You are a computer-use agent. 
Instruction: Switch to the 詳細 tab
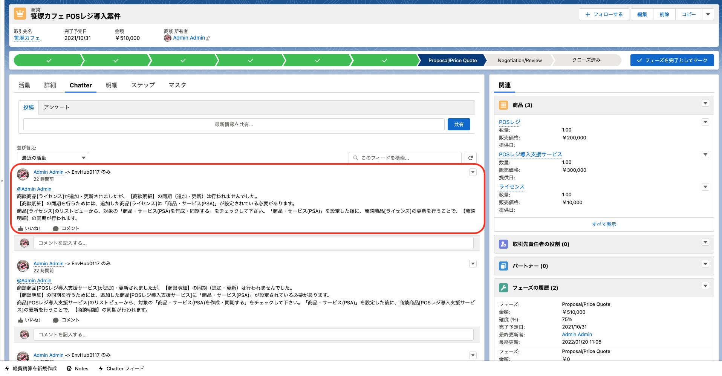click(x=50, y=85)
